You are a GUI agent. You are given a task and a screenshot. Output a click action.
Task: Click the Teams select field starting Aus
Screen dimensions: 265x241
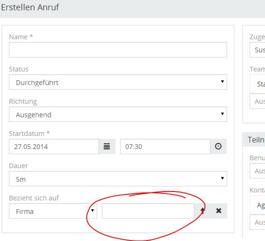(258, 101)
